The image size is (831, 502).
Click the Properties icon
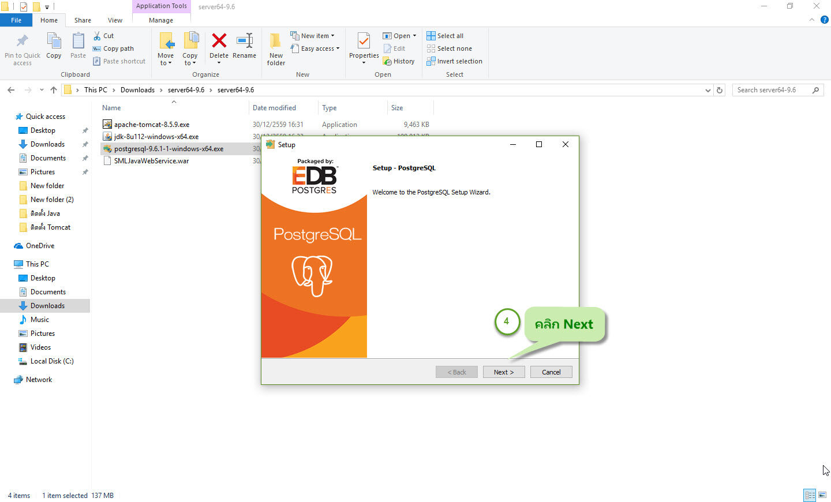364,40
